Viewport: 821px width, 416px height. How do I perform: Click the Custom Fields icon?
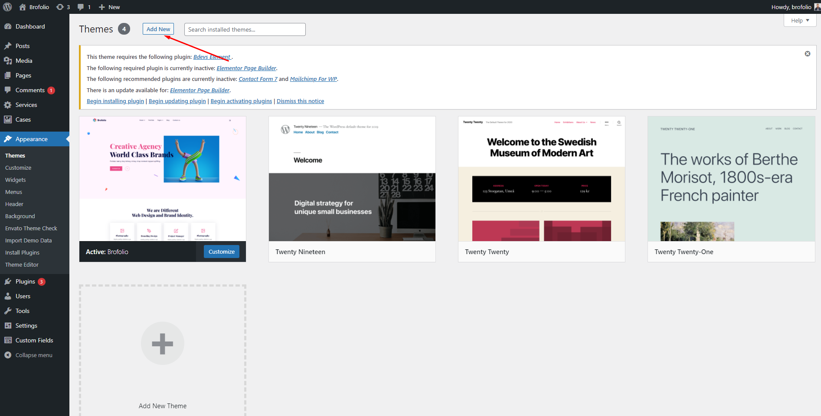(x=8, y=340)
